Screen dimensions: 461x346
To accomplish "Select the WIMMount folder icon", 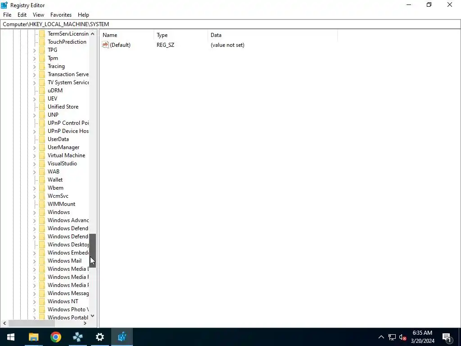I will [42, 204].
